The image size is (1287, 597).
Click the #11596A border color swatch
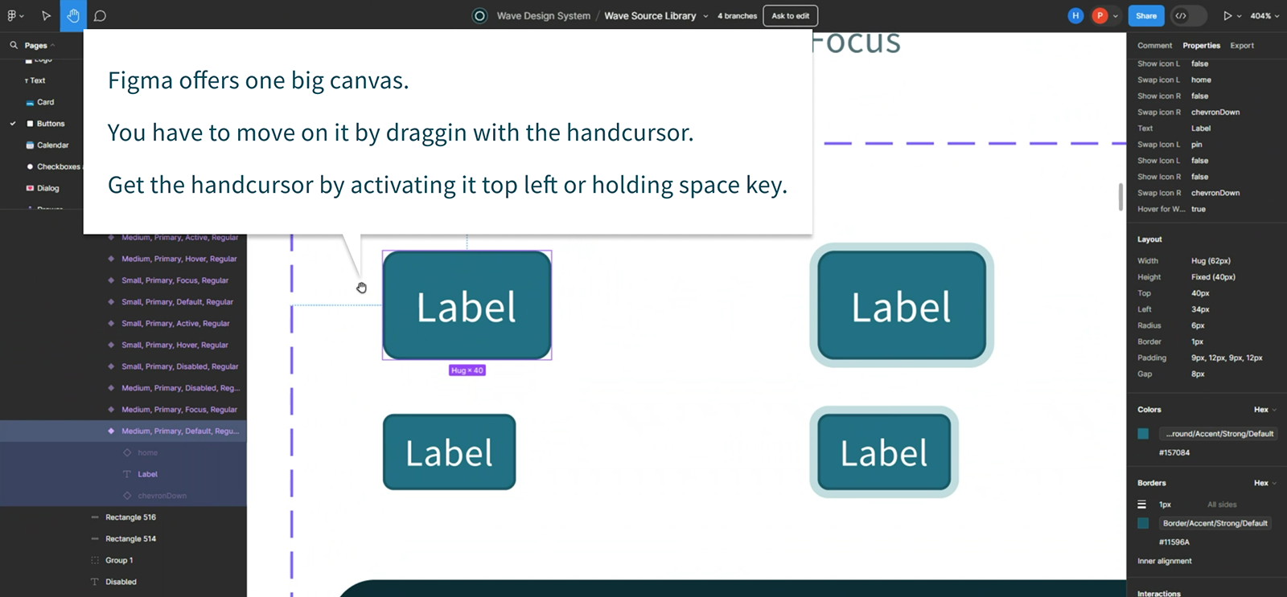point(1143,523)
